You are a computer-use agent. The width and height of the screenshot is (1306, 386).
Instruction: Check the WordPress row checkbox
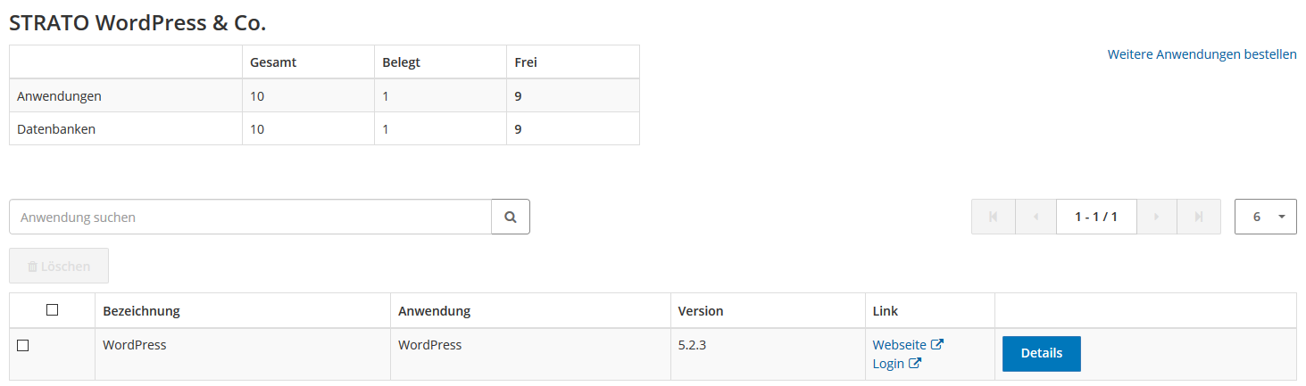tap(23, 345)
